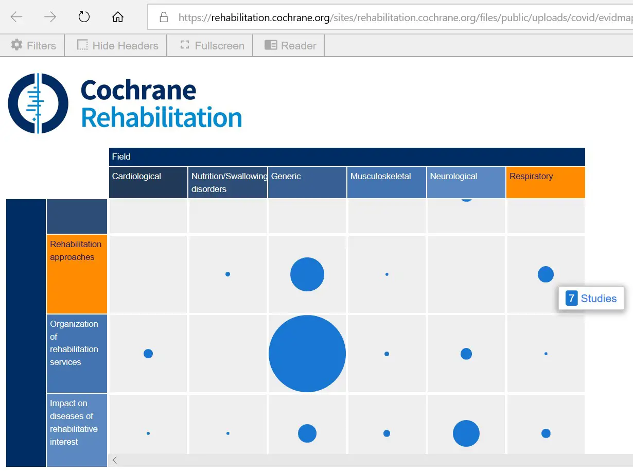
Task: Select the Cardiological column header
Action: click(x=148, y=182)
